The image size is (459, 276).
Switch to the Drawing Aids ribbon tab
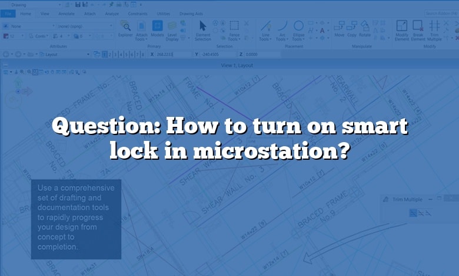pos(191,14)
